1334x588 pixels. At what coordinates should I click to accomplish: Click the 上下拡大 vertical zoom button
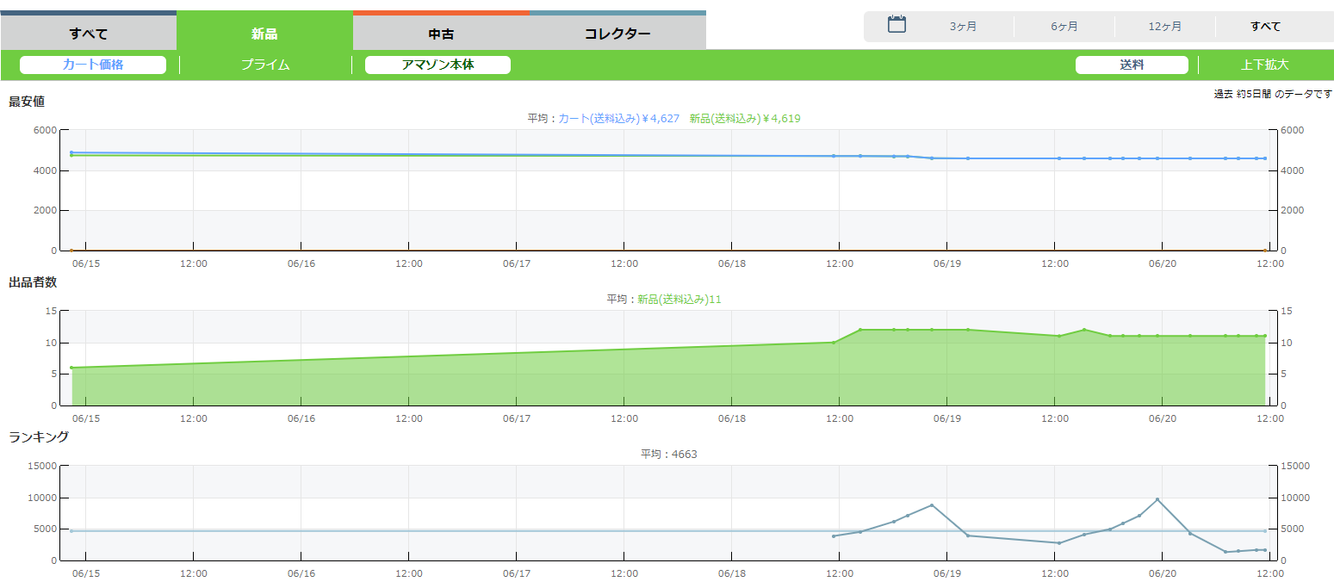pos(1264,65)
